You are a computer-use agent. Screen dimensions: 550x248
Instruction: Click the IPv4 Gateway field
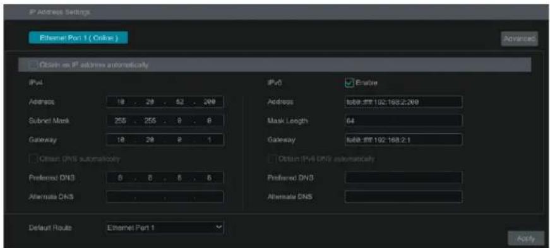(x=165, y=139)
